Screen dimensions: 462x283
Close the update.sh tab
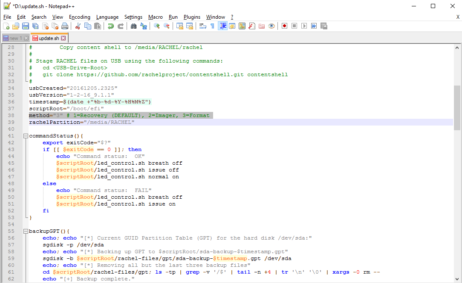[64, 38]
